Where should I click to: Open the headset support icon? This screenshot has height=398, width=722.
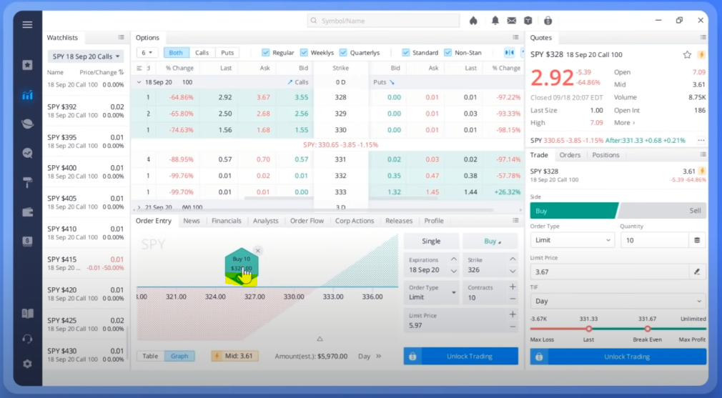tap(27, 339)
